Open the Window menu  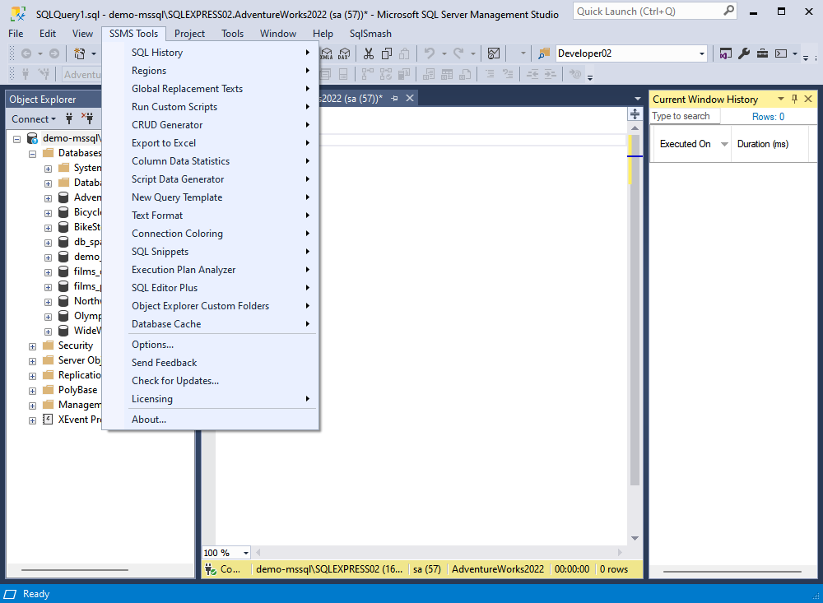[x=277, y=34]
